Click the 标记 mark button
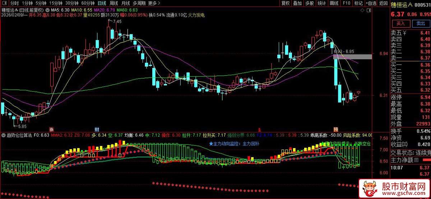The width and height of the screenshot is (431, 199). coord(358,3)
